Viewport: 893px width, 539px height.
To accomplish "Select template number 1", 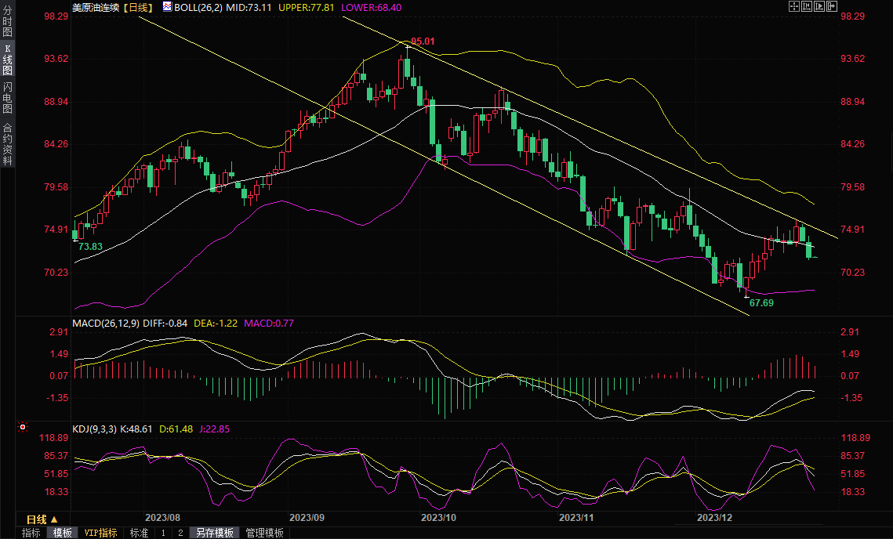I will (x=163, y=533).
